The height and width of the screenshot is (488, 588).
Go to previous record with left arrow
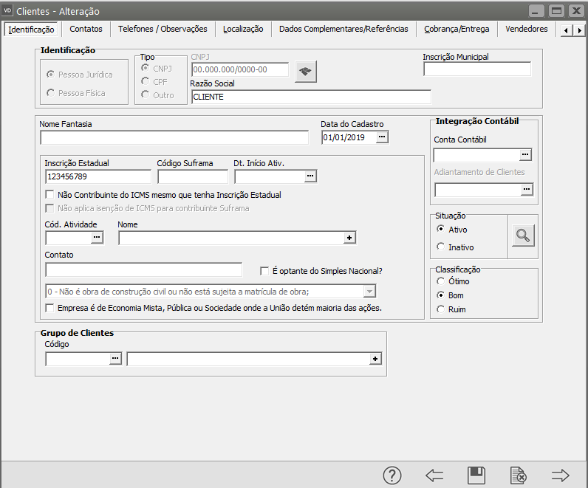coord(434,475)
